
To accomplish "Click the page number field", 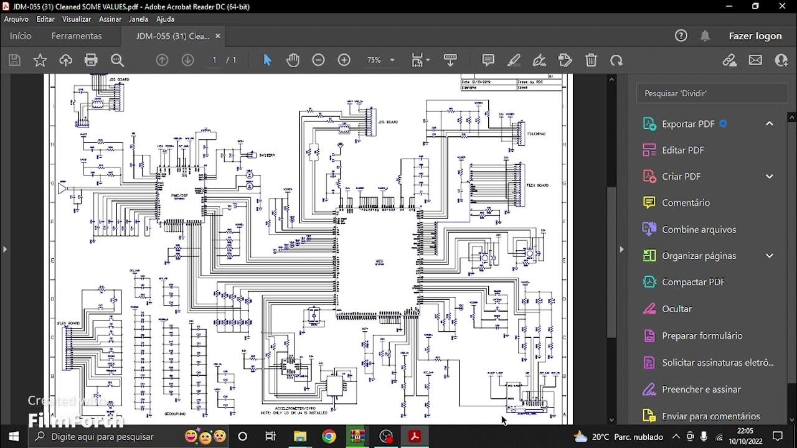I will click(214, 60).
